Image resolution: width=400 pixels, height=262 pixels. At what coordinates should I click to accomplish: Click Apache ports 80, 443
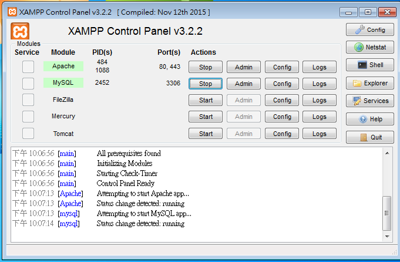(170, 67)
